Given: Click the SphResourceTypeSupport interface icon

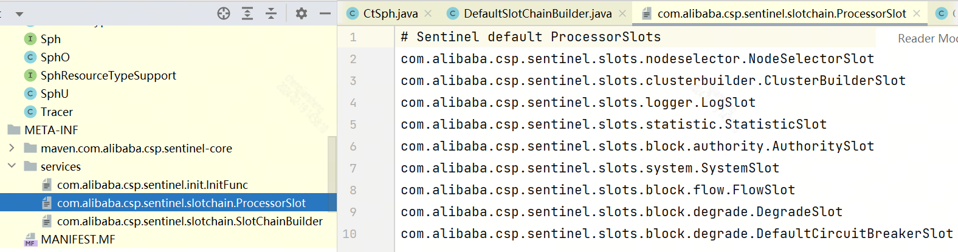Looking at the screenshot, I should (x=30, y=75).
